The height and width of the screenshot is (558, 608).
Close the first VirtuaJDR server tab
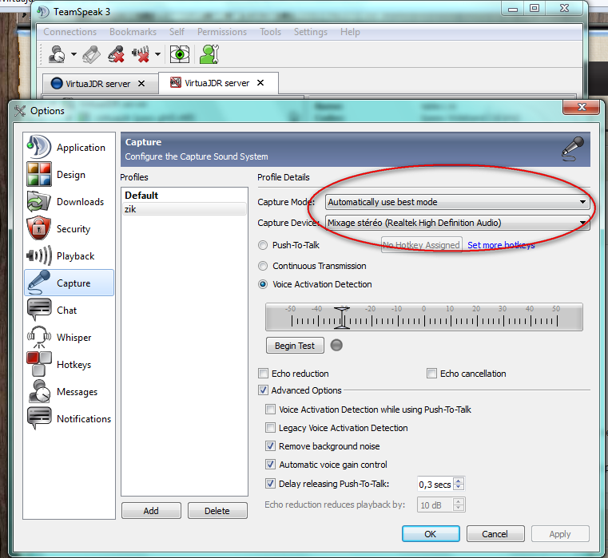[x=141, y=84]
